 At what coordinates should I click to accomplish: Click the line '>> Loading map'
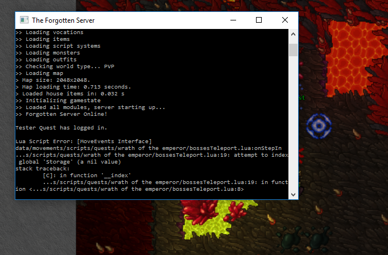tap(39, 73)
